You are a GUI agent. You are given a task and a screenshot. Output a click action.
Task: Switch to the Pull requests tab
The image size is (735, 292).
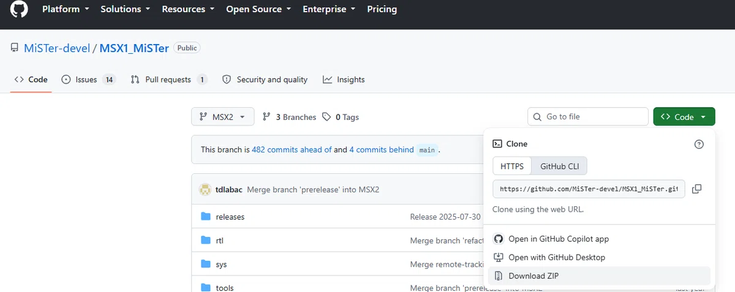point(169,80)
